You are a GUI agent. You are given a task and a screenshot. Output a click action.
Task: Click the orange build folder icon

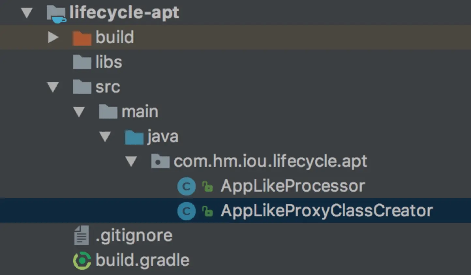pyautogui.click(x=82, y=38)
